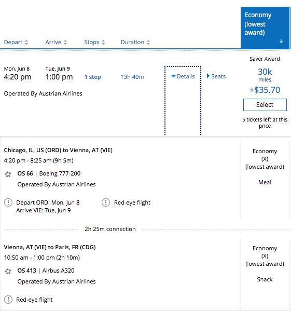Sort flights by Arrive column

coord(56,42)
